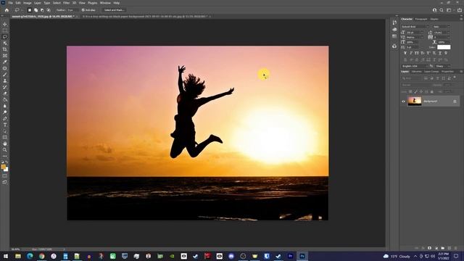Open the current tool preset dropdown
464x261 pixels.
point(18,10)
